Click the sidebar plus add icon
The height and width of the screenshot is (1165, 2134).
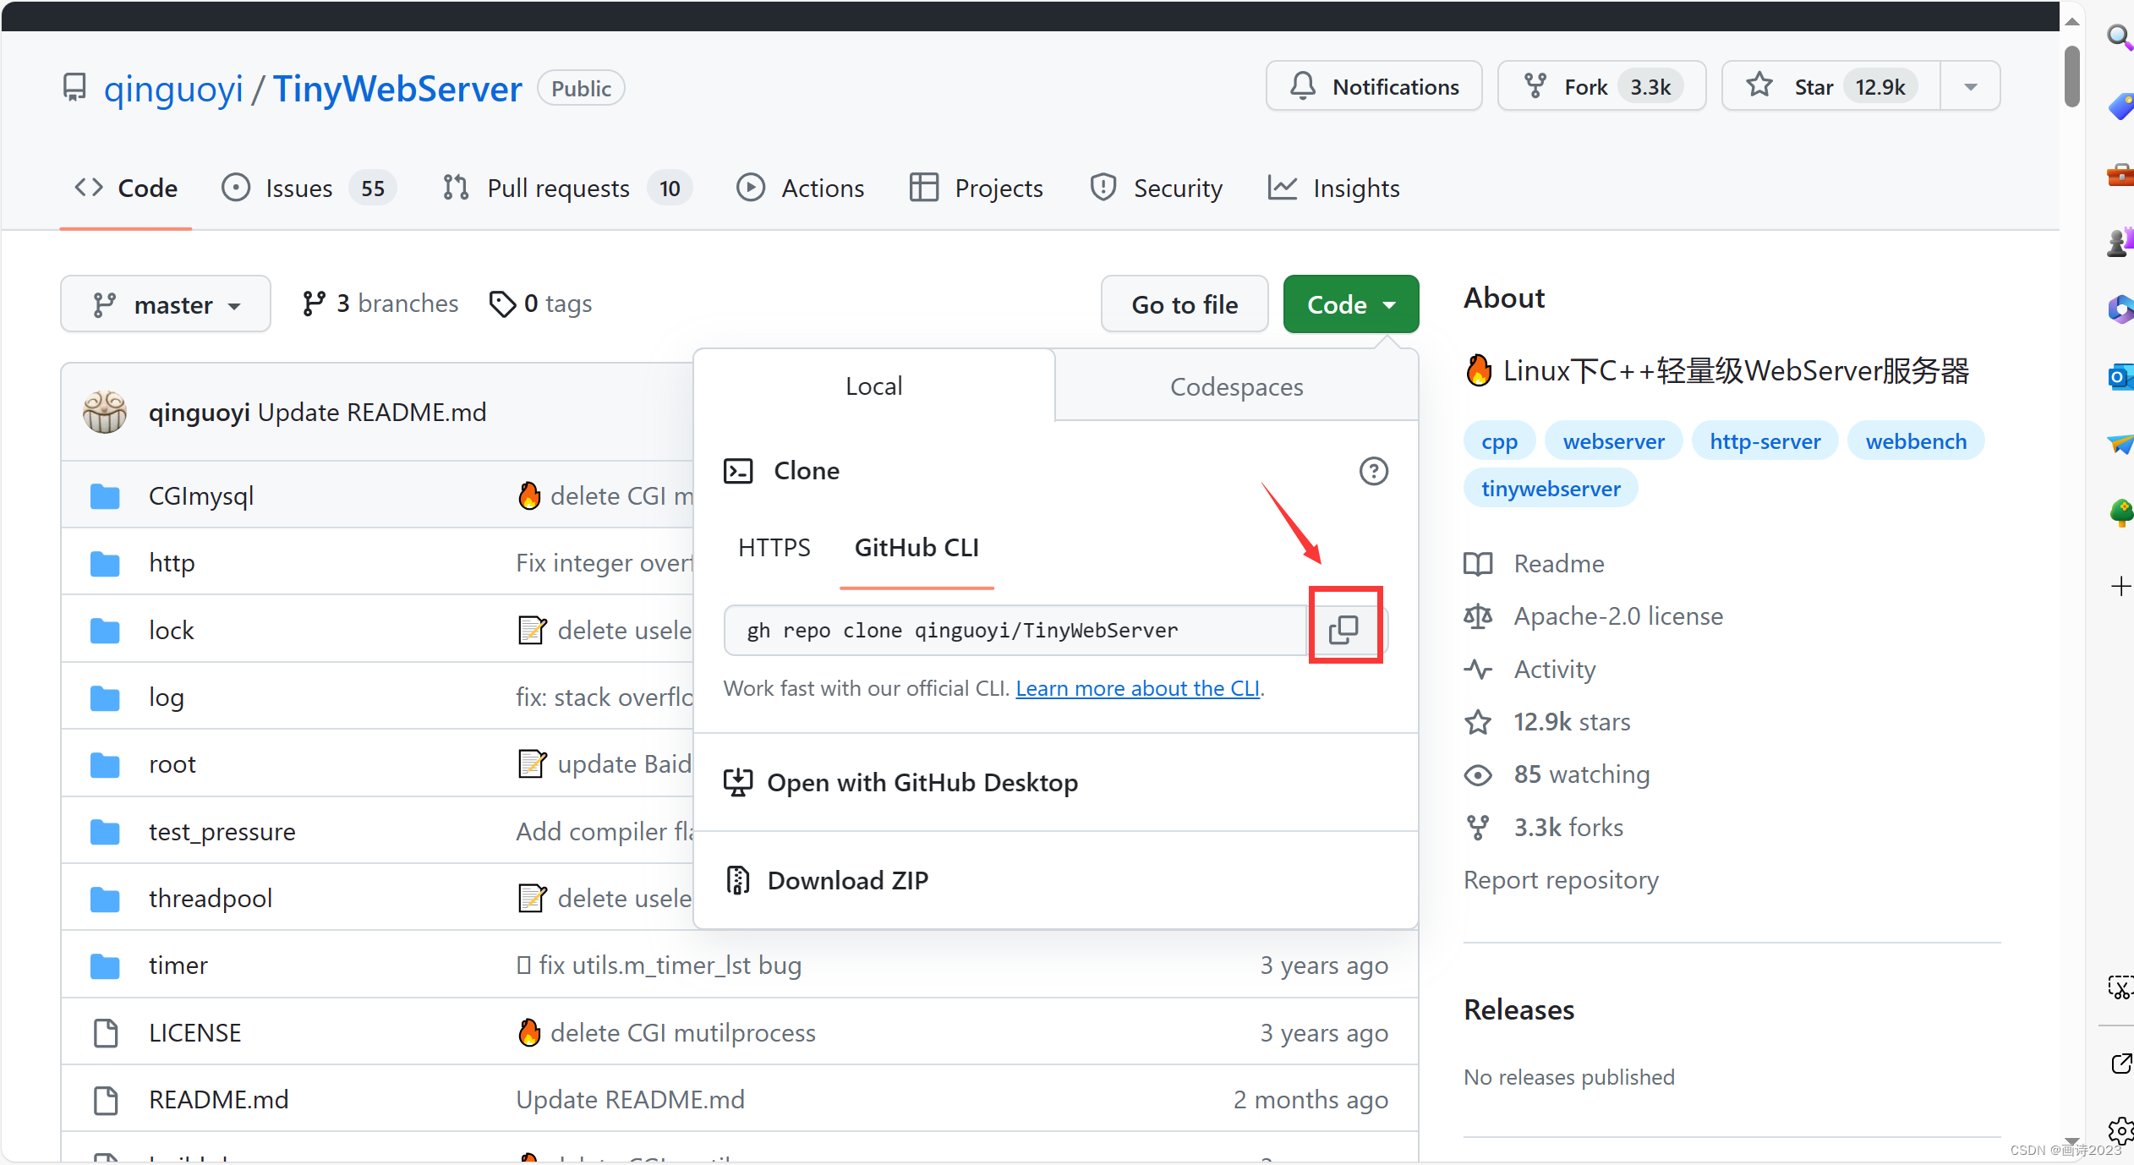click(x=2120, y=587)
